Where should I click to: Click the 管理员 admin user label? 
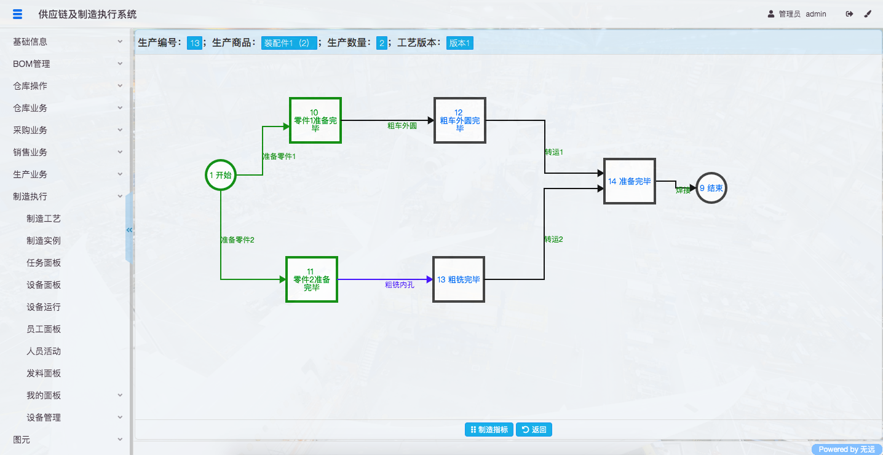[x=802, y=14]
